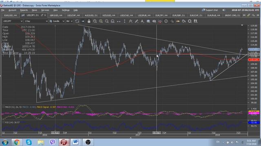Viewport: 261px width, 146px height.
Task: Switch to the GBP/USD, H4 tab
Action: coord(56,15)
